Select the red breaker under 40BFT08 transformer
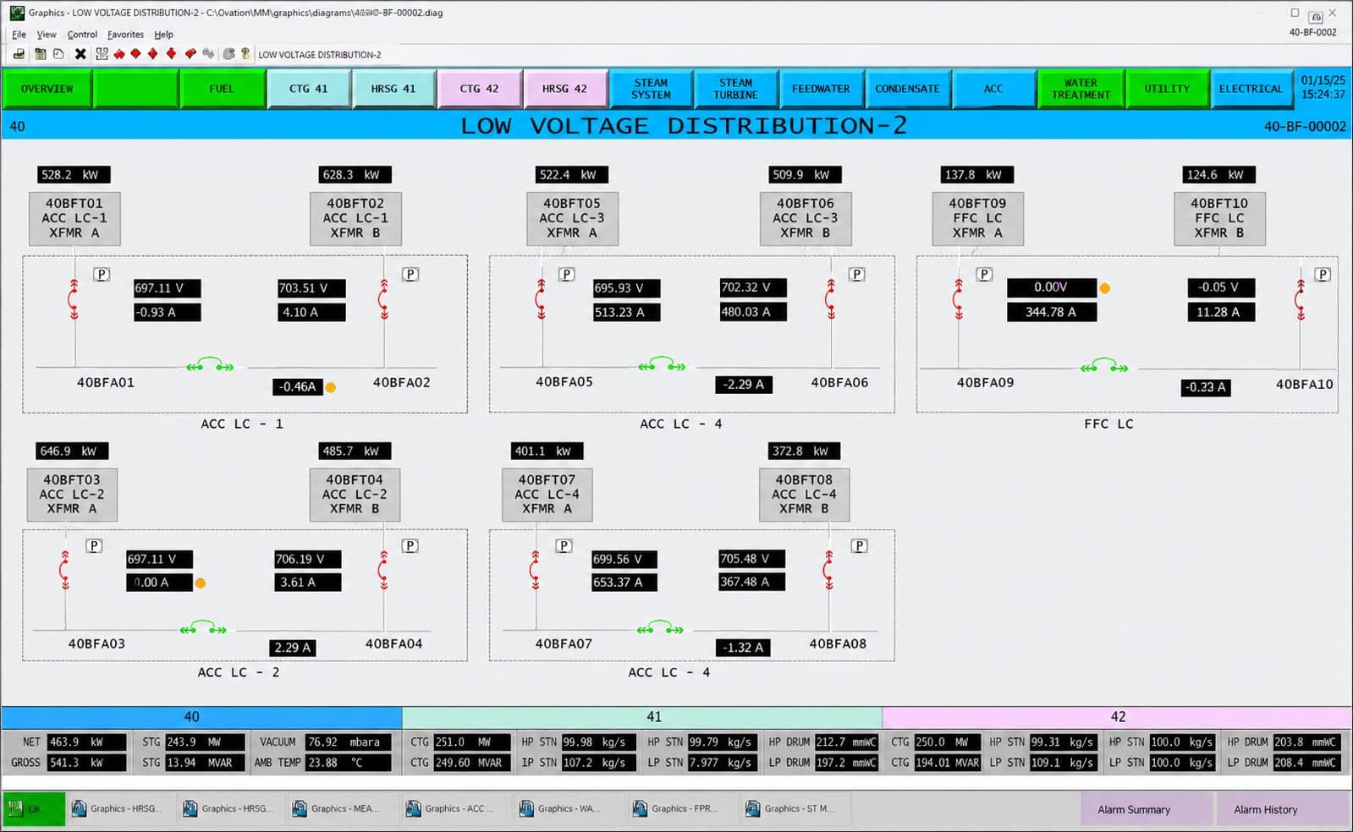1353x832 pixels. (x=829, y=570)
